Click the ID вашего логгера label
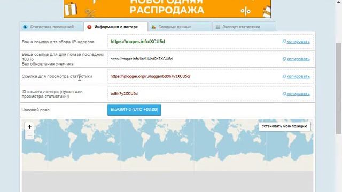This screenshot has height=192, width=342. (52, 94)
